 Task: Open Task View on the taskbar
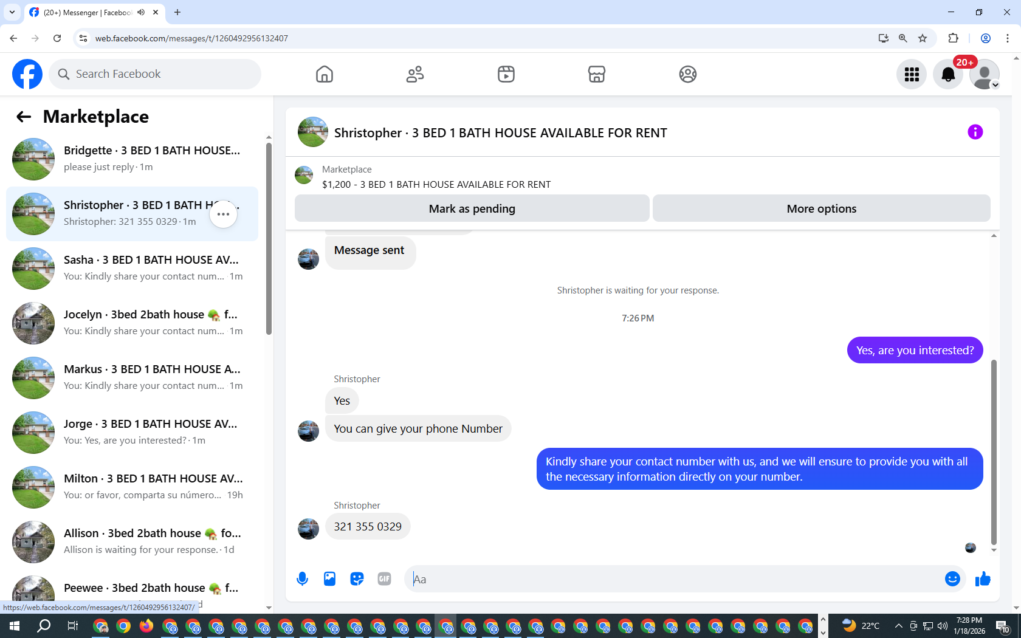point(72,626)
